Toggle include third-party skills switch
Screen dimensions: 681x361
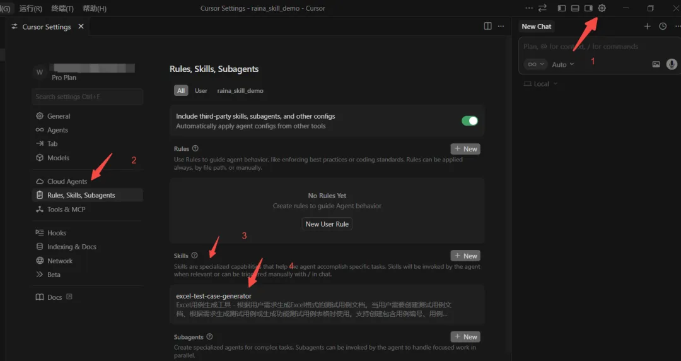(470, 121)
